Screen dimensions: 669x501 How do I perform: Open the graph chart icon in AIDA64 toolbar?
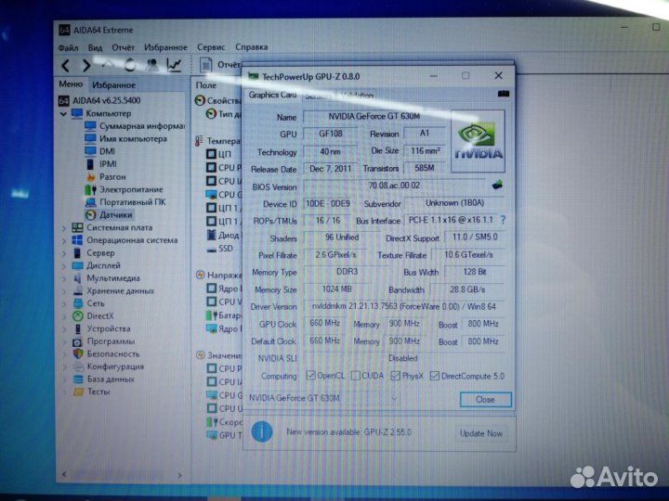point(174,65)
